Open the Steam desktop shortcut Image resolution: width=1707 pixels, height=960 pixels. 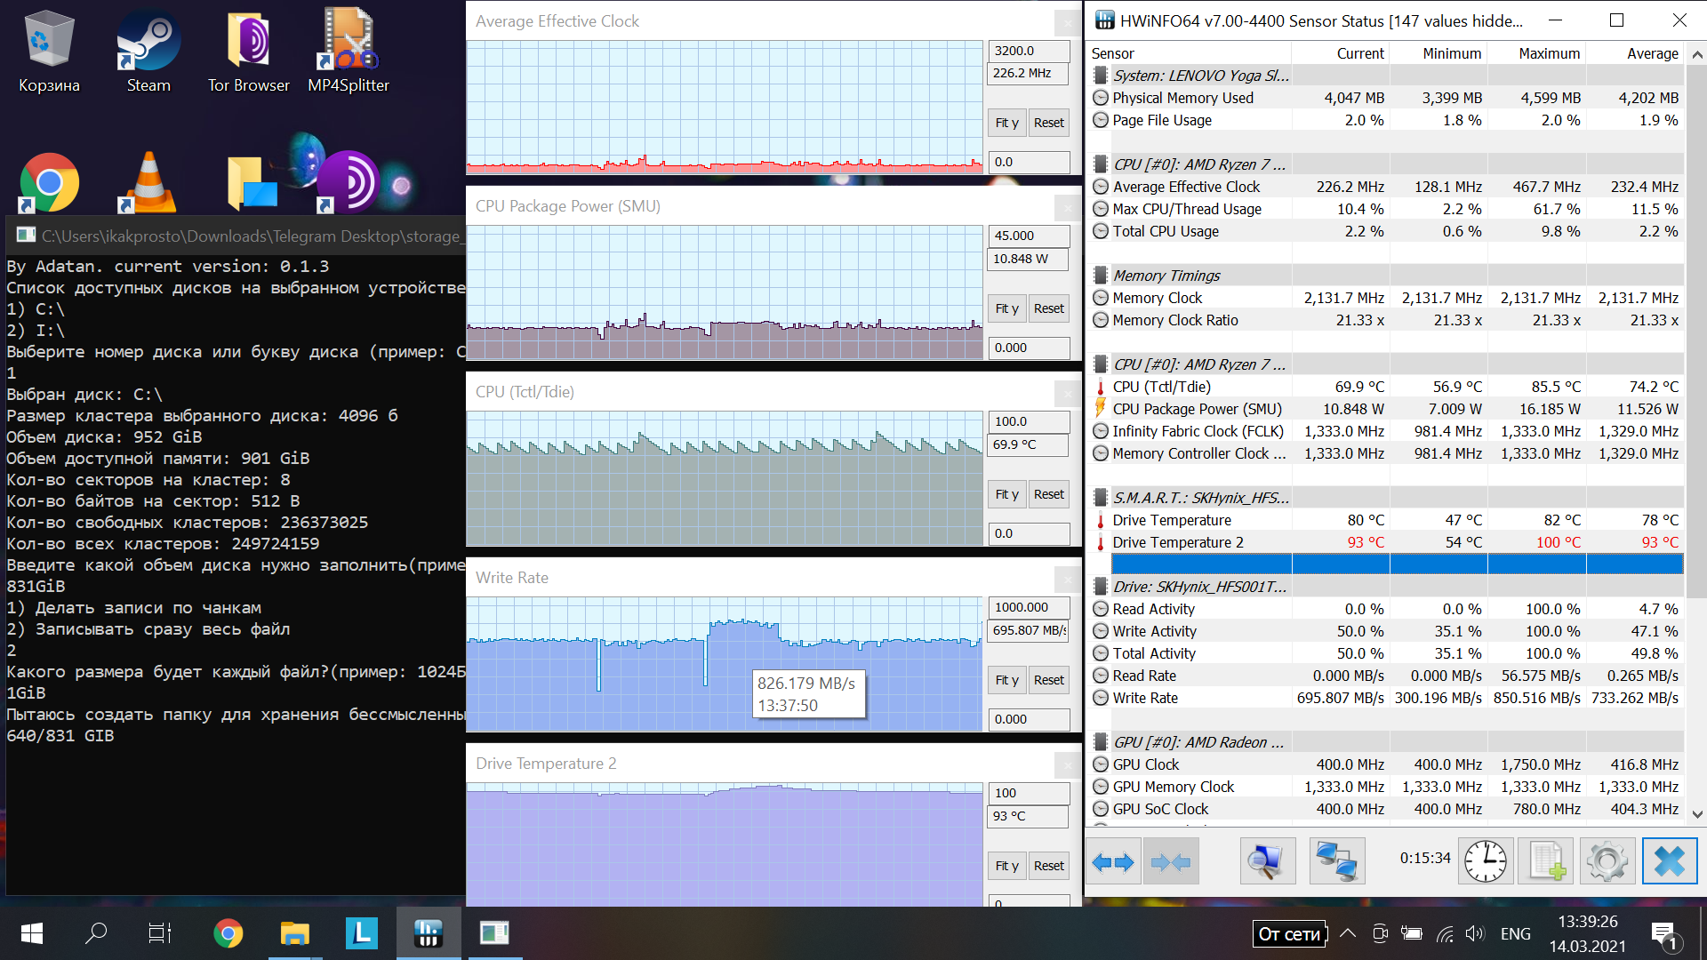coord(148,52)
